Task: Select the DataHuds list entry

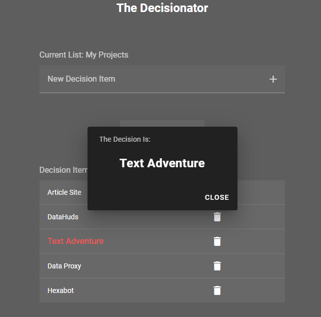Action: (162, 217)
